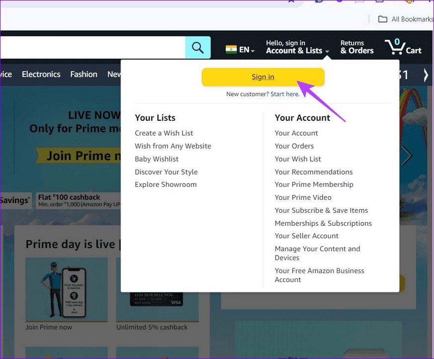Open the shopping cart
434x359 pixels.
(403, 47)
